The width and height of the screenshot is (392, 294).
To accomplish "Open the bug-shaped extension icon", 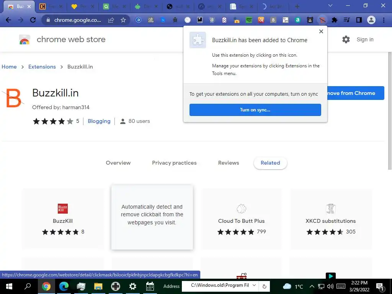I will [x=175, y=20].
